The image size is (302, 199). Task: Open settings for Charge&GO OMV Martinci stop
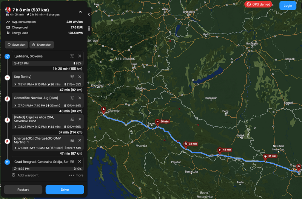tap(72, 140)
